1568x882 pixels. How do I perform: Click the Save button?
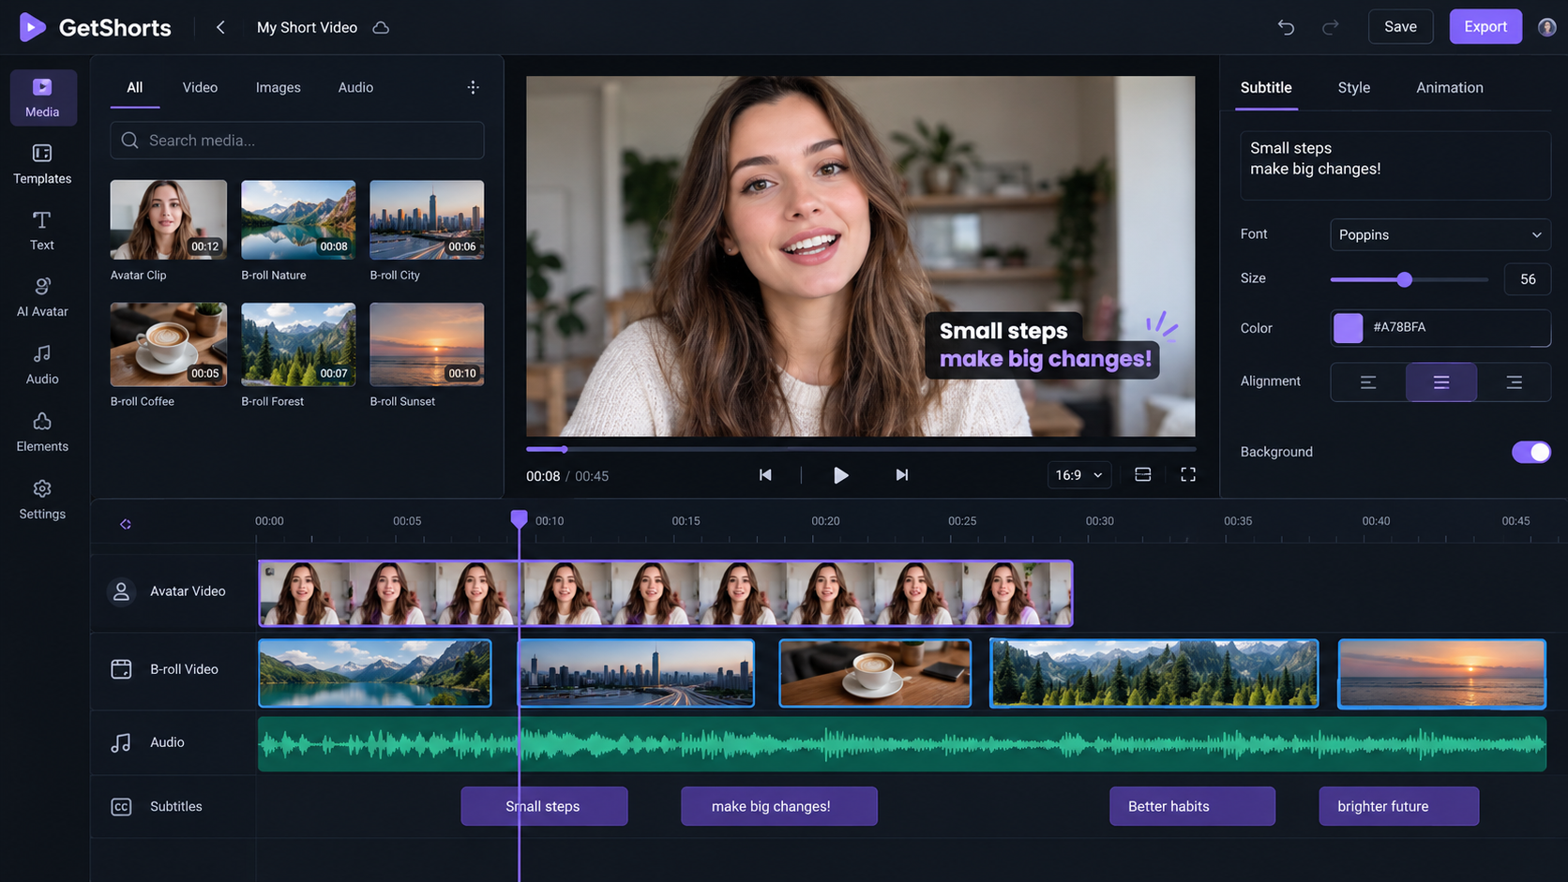[1400, 26]
